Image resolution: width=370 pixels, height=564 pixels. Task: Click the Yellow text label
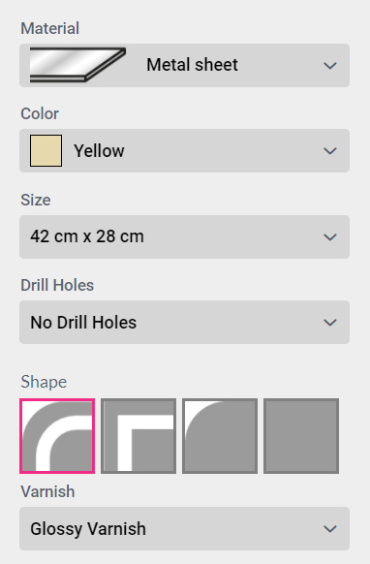click(x=99, y=151)
